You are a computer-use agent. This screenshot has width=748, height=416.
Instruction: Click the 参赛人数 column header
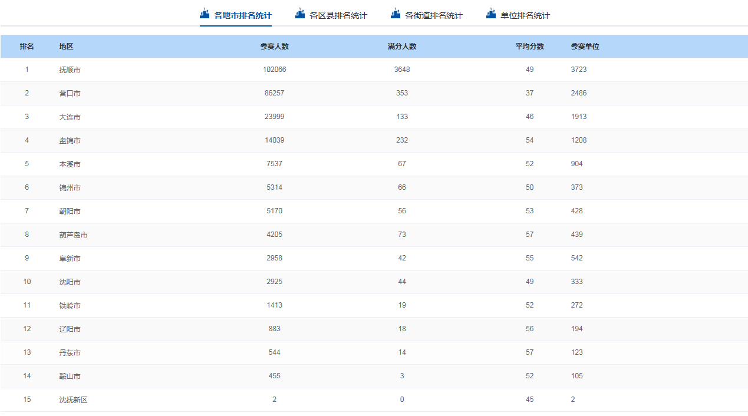pyautogui.click(x=275, y=47)
